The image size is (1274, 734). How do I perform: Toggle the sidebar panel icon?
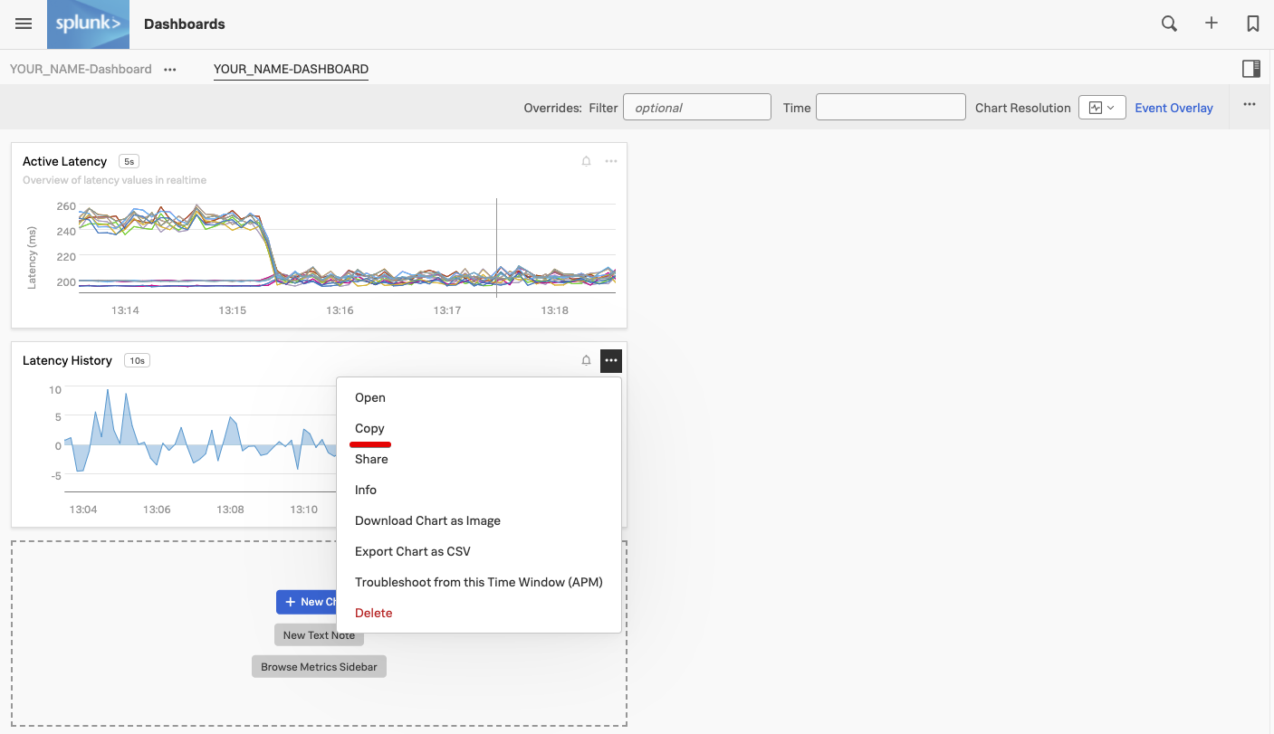1251,69
